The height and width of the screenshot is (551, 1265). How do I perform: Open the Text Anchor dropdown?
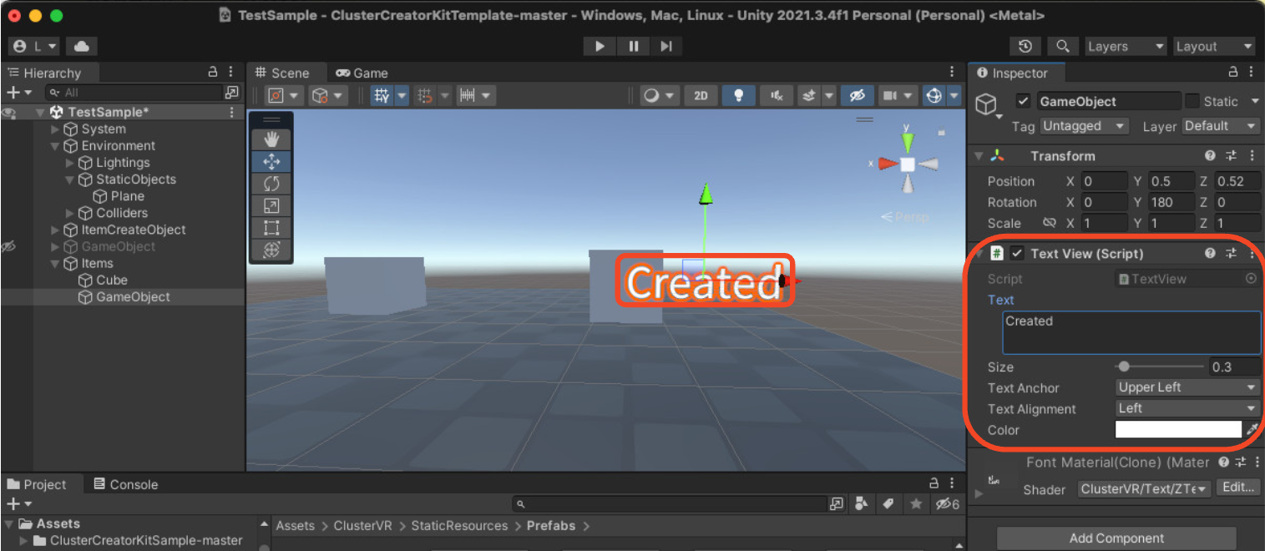coord(1187,387)
